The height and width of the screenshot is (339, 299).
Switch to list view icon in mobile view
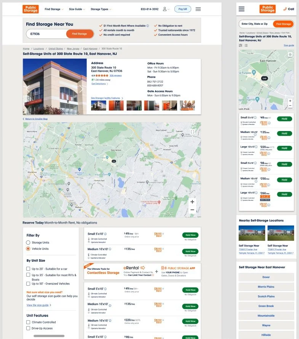point(246,45)
